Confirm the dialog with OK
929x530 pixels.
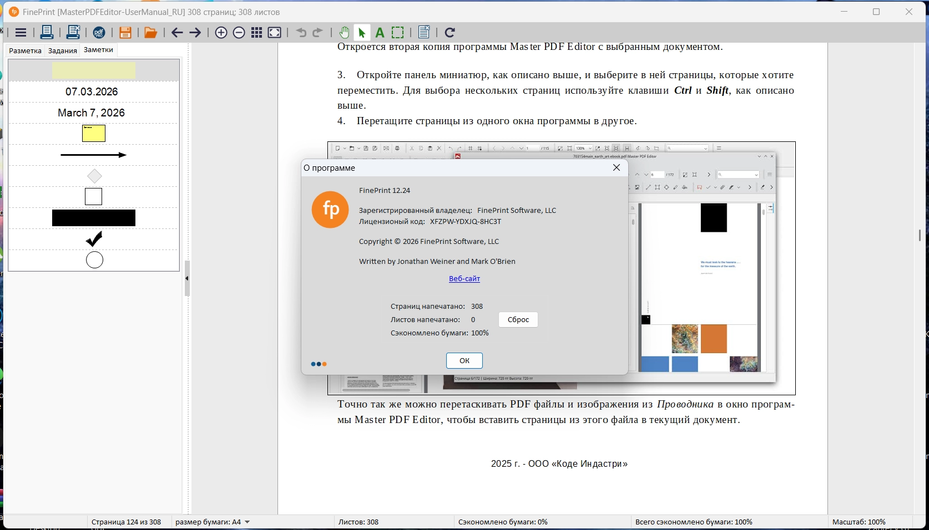(464, 361)
